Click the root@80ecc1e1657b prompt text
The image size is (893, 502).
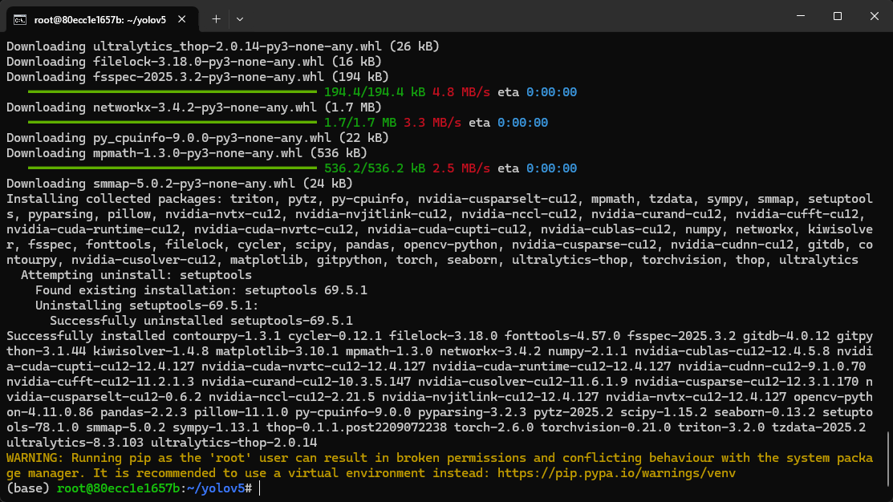(x=119, y=488)
